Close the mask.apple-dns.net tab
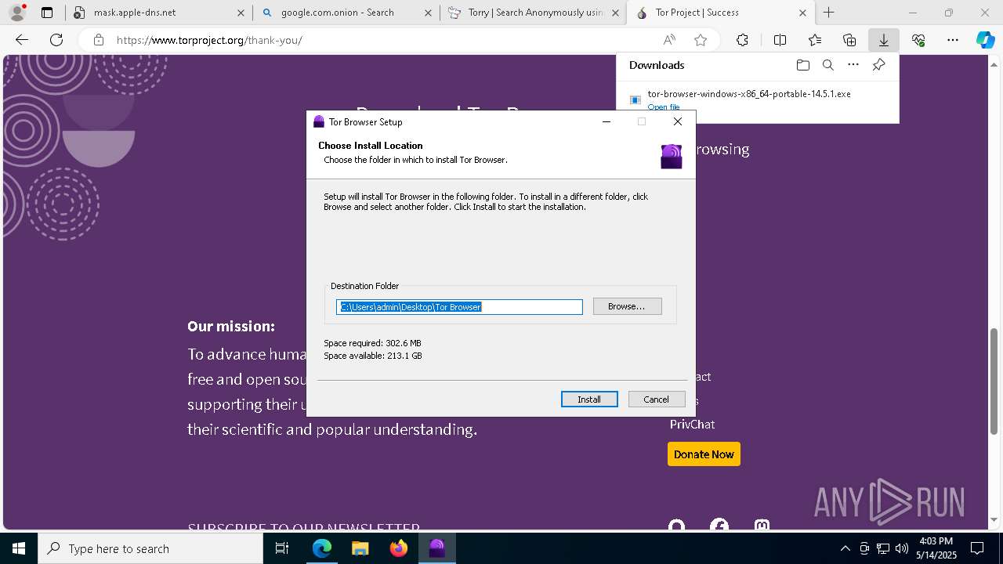 tap(241, 13)
